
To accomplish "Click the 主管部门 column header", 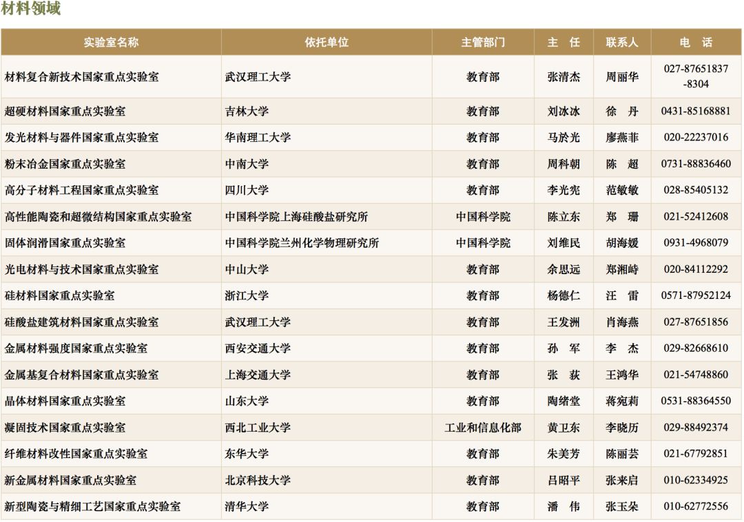I will pos(483,42).
